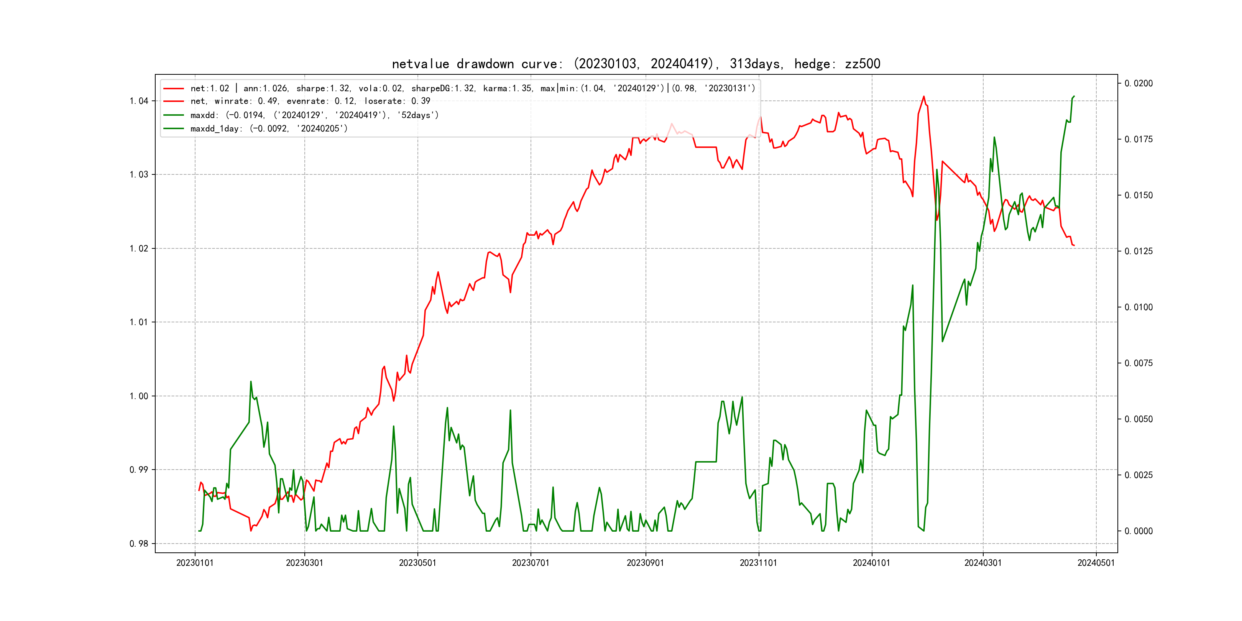This screenshot has width=1242, height=621.
Task: Click the 20231101 x-axis date label
Action: 758,563
